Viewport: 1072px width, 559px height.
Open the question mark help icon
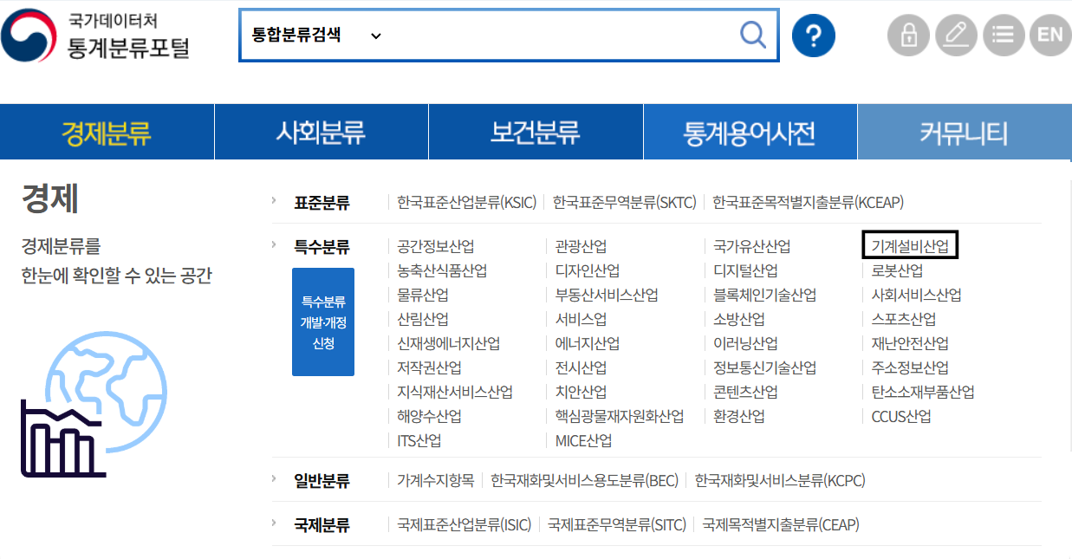(x=813, y=36)
